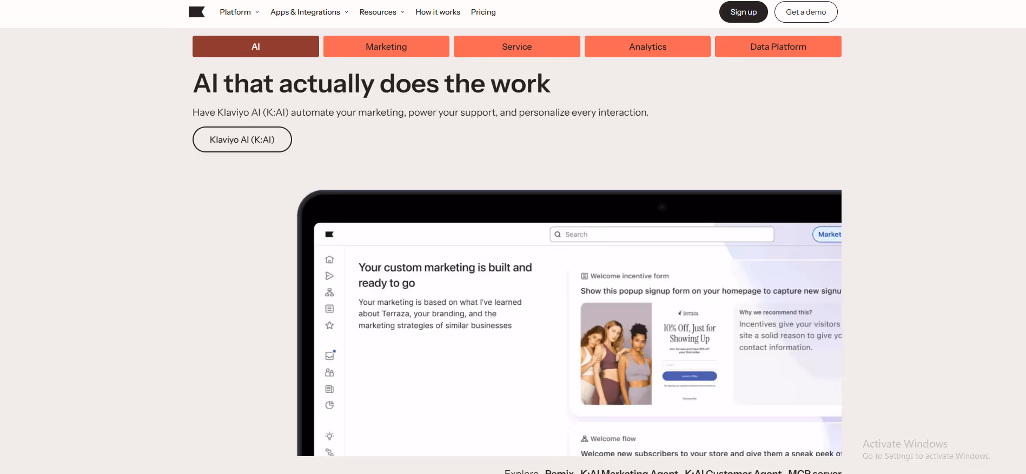The width and height of the screenshot is (1026, 474).
Task: Click the lightbulb icon in sidebar
Action: click(329, 436)
